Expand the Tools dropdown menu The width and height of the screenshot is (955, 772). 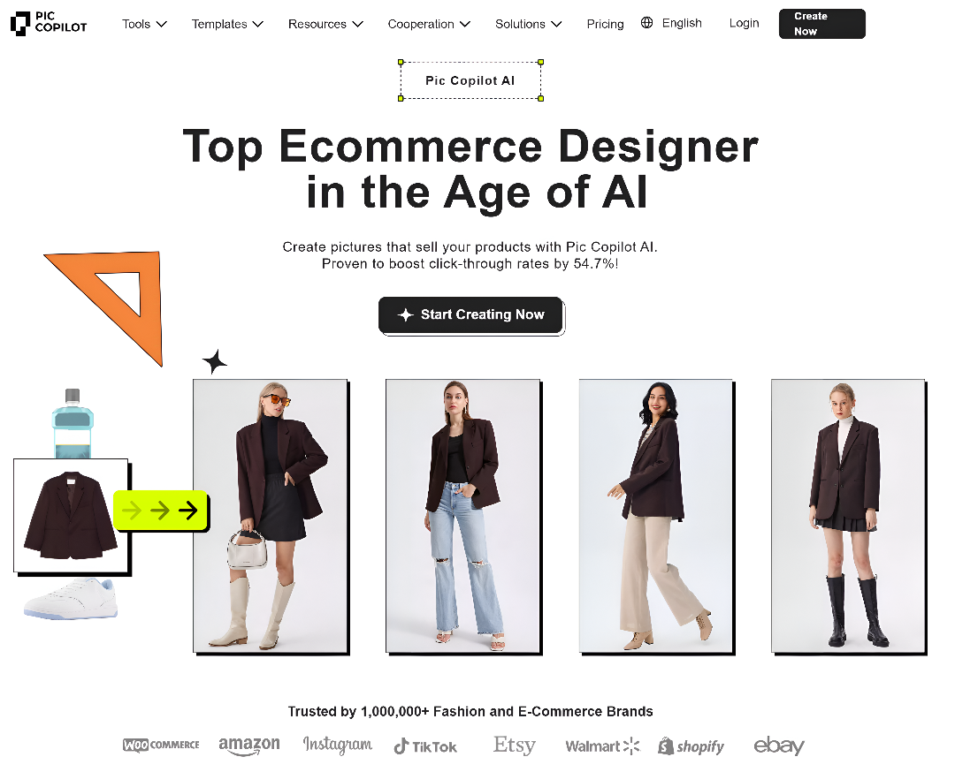[x=144, y=24]
